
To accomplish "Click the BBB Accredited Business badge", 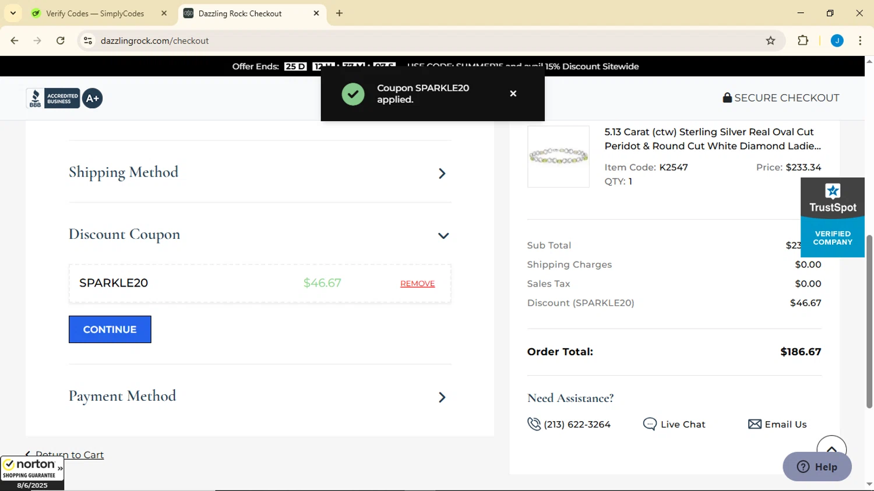I will click(x=52, y=98).
